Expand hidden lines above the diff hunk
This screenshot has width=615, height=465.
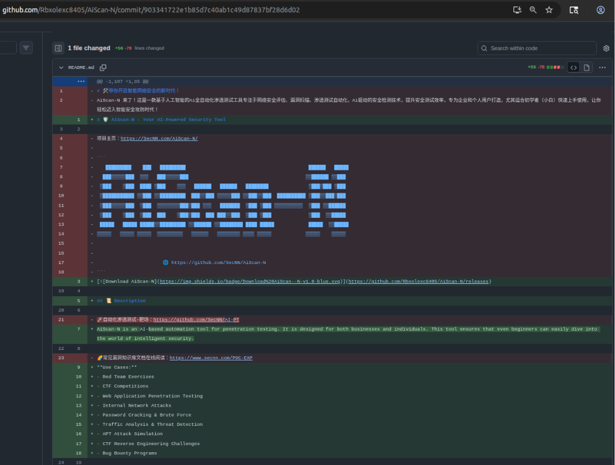coord(81,81)
